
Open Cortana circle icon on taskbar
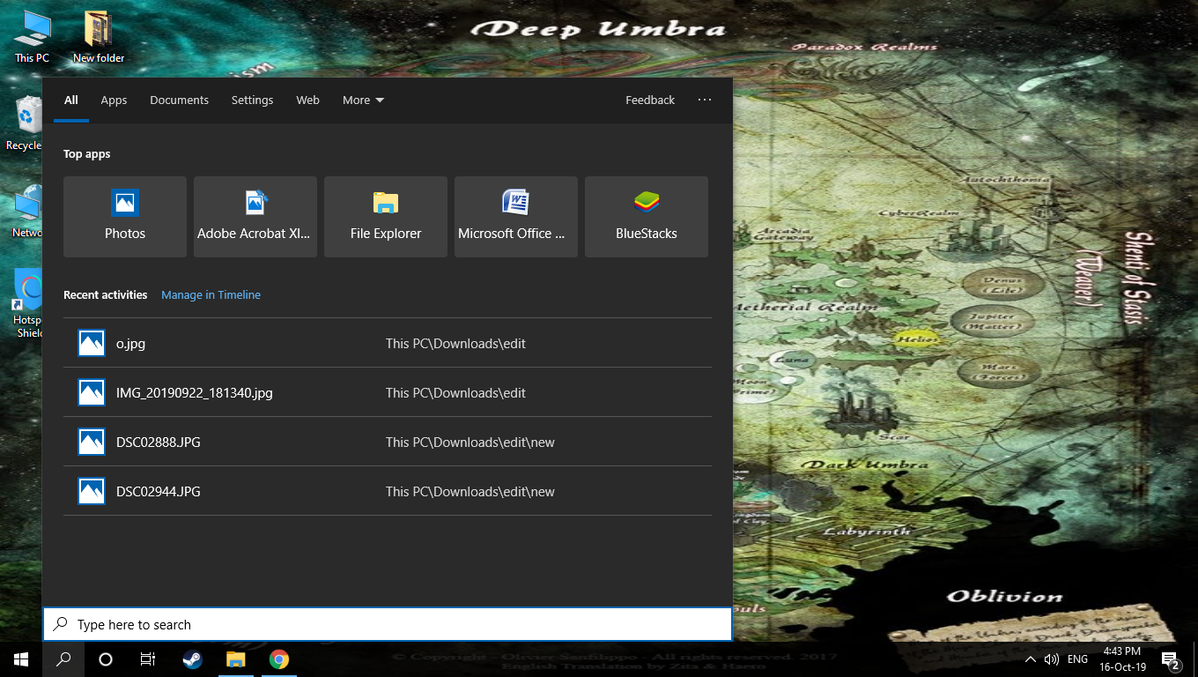[106, 659]
